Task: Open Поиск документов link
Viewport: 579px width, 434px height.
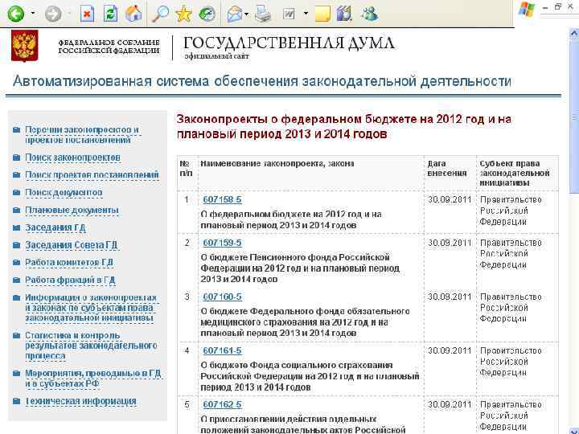Action: coord(64,193)
